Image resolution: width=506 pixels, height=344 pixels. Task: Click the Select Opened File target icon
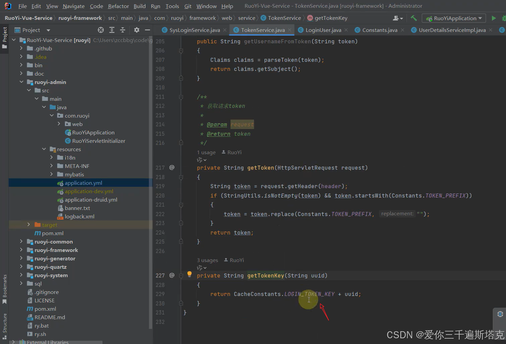coord(101,30)
